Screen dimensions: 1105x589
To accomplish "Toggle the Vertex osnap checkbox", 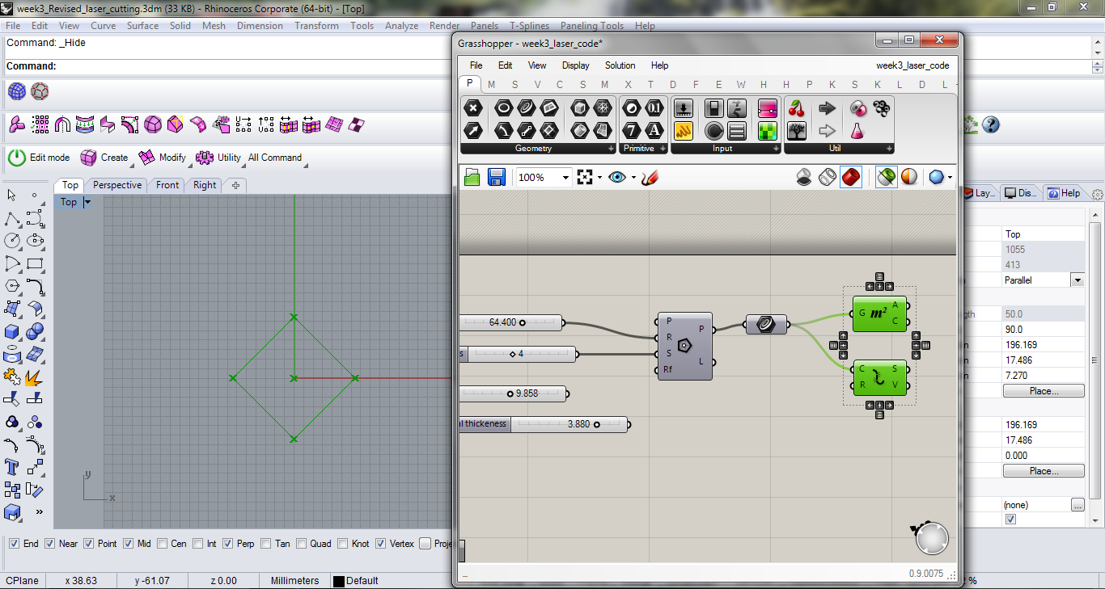I will pos(380,544).
